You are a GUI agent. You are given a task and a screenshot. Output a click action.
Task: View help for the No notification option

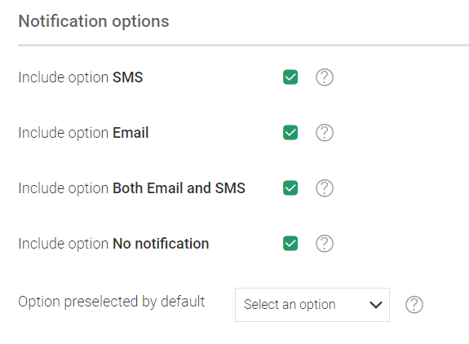pos(325,244)
